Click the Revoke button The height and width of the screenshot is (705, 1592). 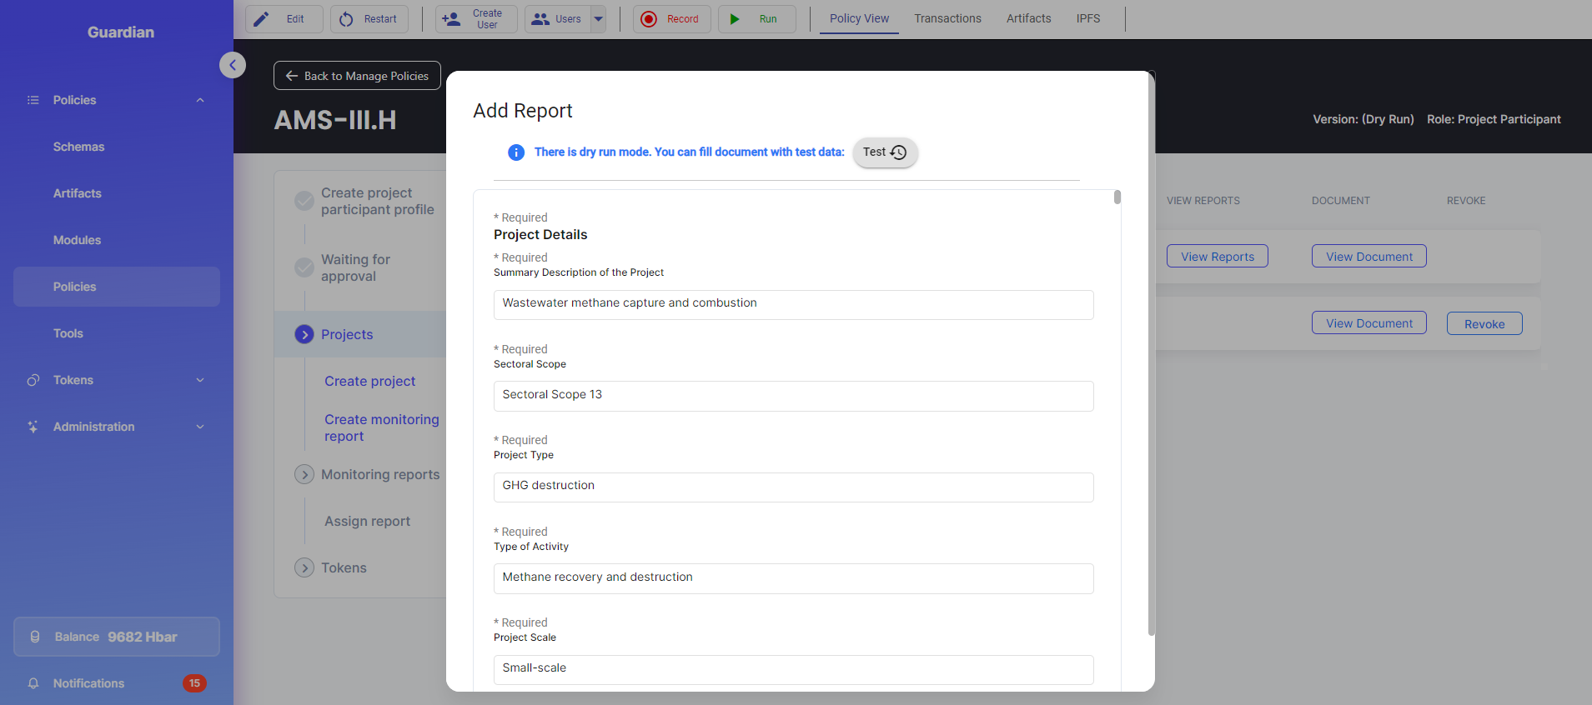[x=1484, y=324]
